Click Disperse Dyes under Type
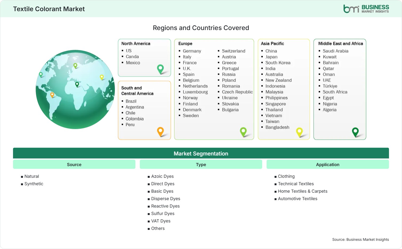Image resolution: width=402 pixels, height=249 pixels. [166, 199]
